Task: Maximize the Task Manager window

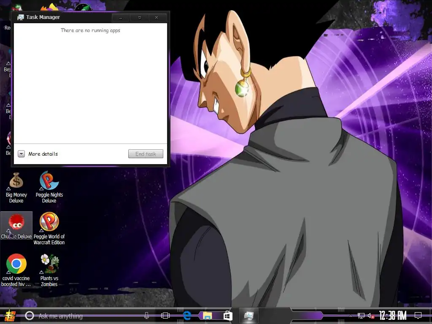Action: click(139, 18)
